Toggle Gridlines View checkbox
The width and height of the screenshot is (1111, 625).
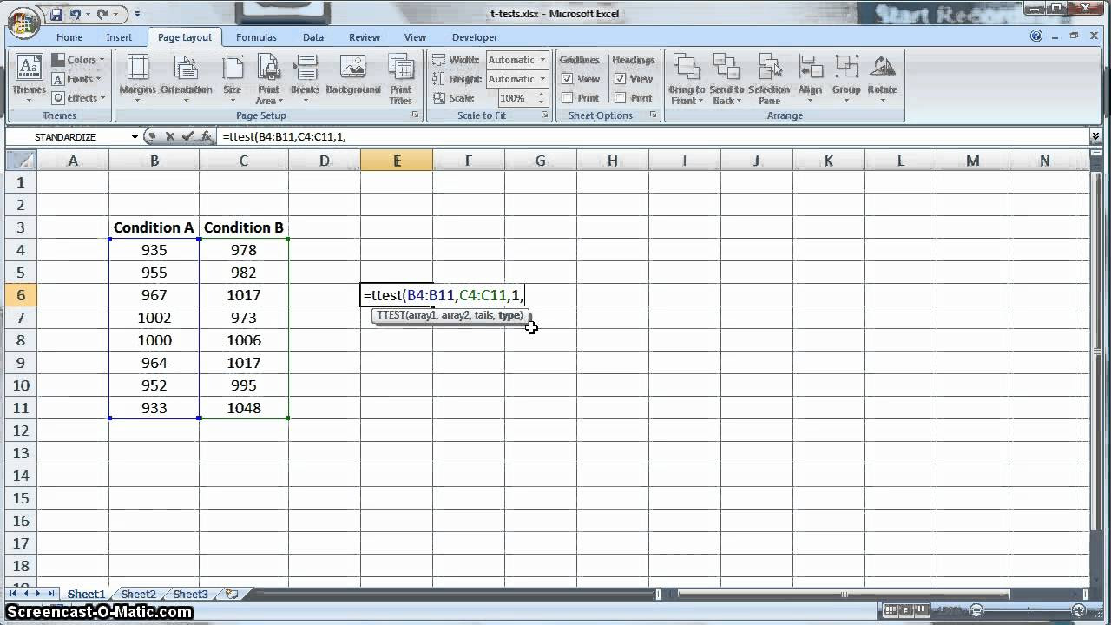pos(568,79)
